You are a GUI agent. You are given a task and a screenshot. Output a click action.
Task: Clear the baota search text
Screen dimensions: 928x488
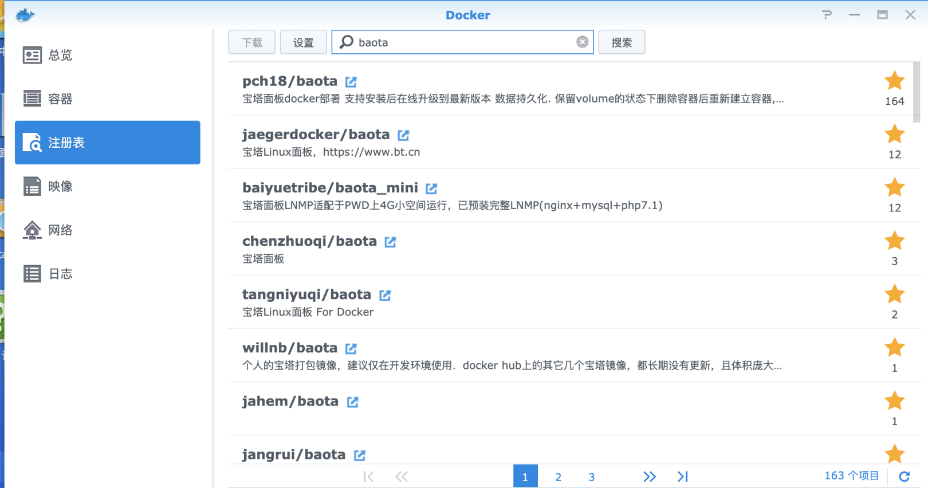[582, 42]
